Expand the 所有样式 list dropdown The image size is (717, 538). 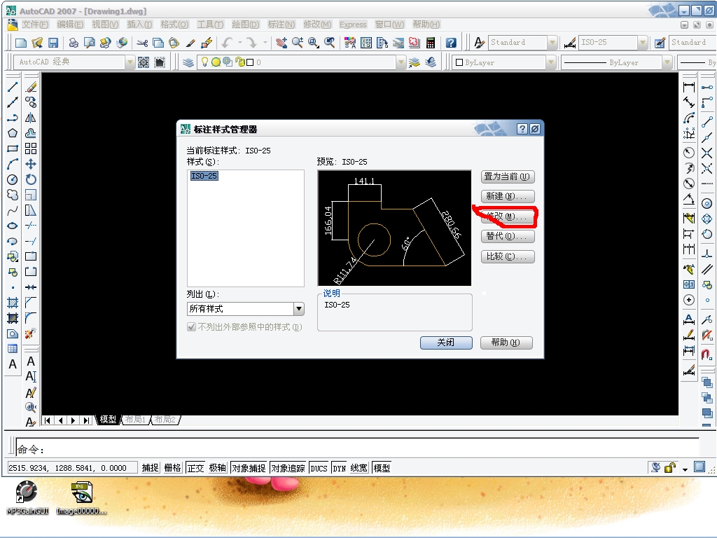pyautogui.click(x=299, y=309)
